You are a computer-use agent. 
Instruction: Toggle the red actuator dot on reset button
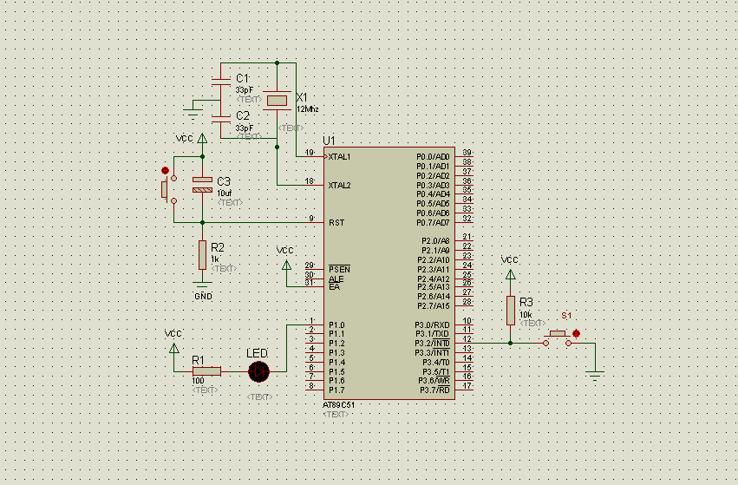[165, 170]
